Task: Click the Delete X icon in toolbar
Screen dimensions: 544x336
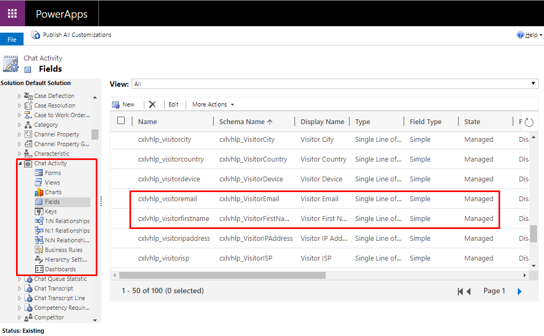Action: 152,104
